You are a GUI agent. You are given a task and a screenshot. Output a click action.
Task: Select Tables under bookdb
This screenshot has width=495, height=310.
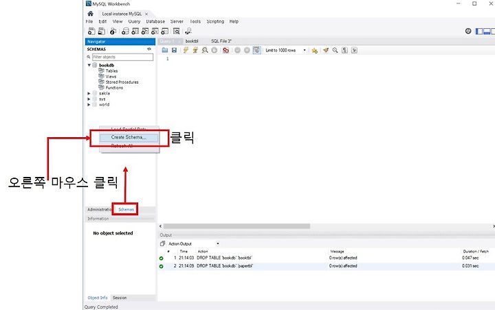point(111,71)
